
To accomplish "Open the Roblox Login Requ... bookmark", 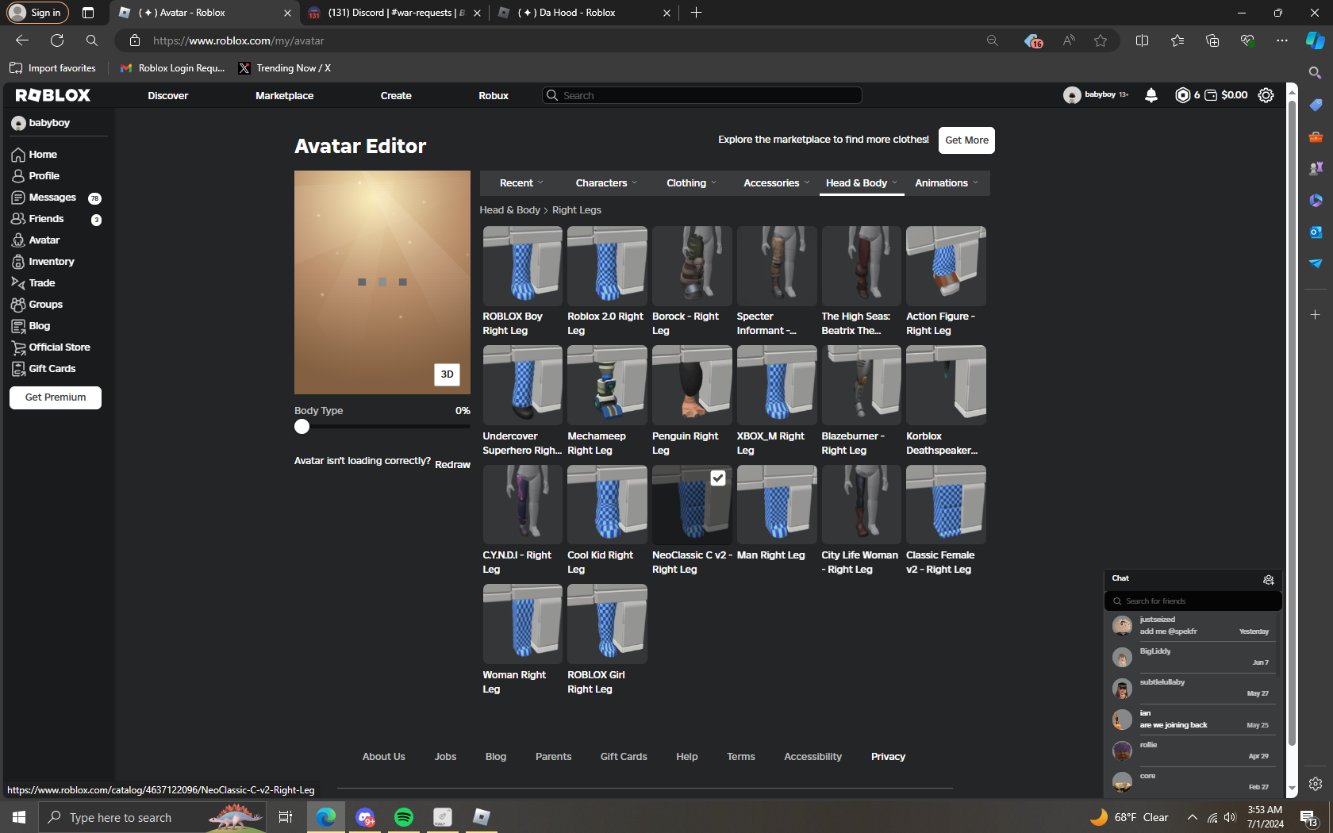I will click(172, 68).
